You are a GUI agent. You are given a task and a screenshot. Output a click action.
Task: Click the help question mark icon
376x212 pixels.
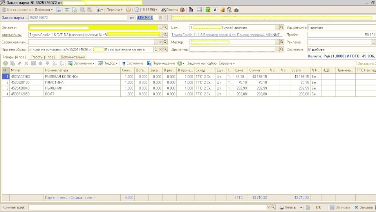pos(128,10)
